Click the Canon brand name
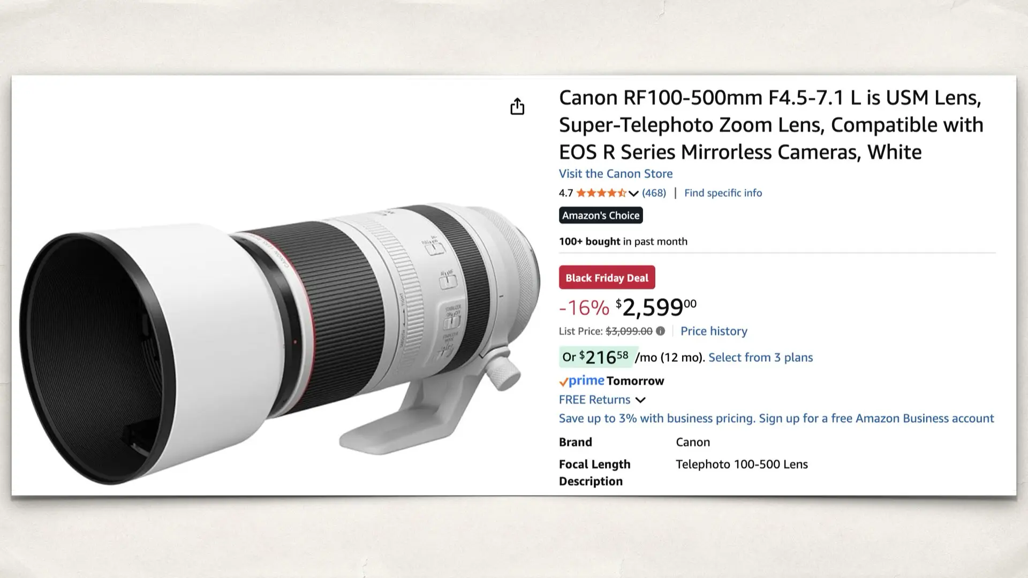1028x578 pixels. tap(693, 442)
